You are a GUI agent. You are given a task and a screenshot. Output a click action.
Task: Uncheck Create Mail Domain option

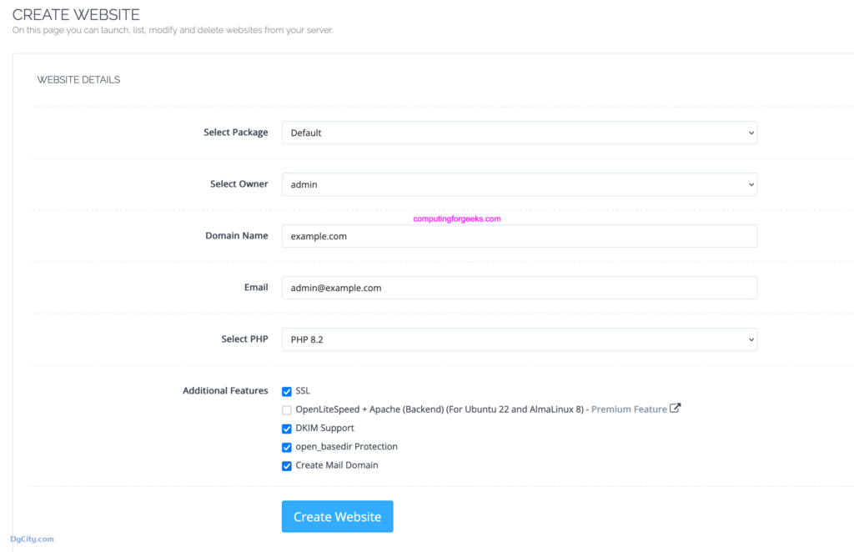tap(287, 466)
